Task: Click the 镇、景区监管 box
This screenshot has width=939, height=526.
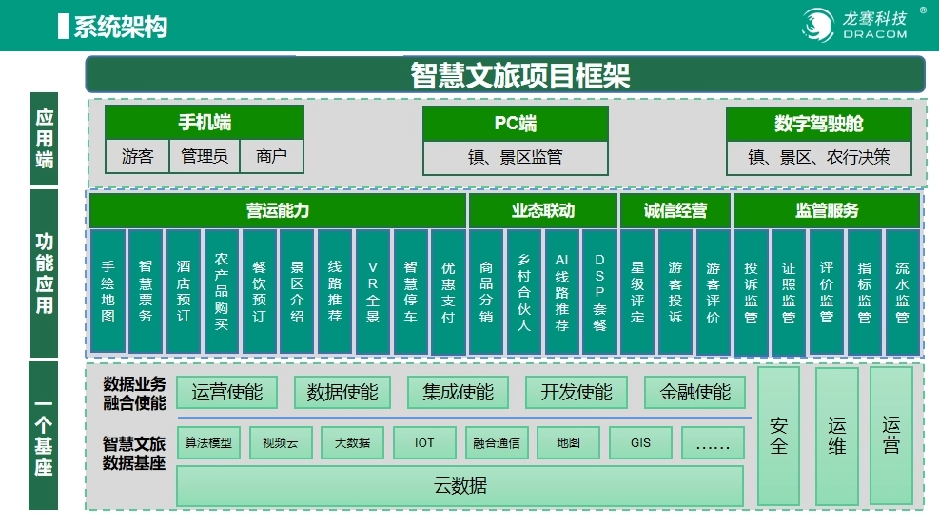Action: coord(515,157)
